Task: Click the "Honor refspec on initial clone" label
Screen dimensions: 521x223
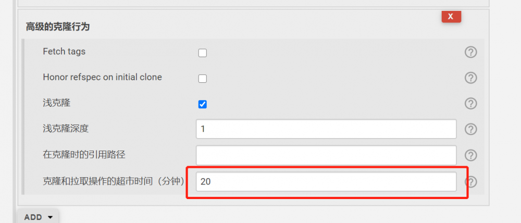Action: 102,77
